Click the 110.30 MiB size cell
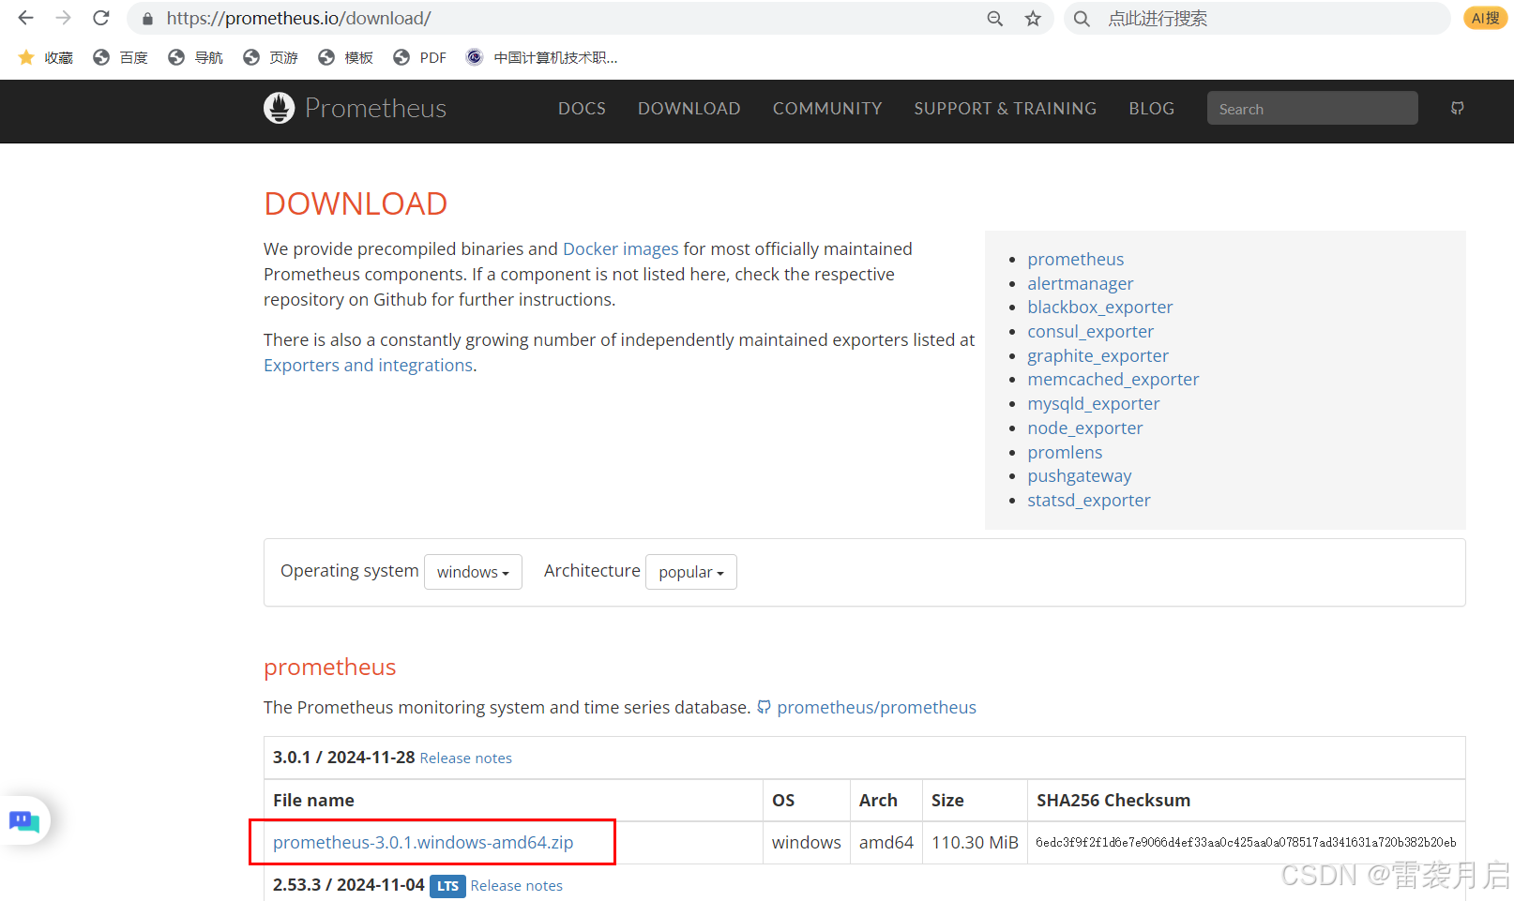Image resolution: width=1514 pixels, height=901 pixels. (975, 842)
